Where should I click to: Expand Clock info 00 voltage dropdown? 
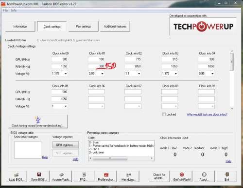[x=66, y=74]
